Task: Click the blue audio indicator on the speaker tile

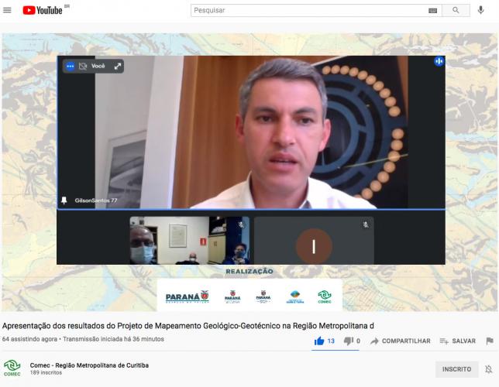Action: [439, 61]
